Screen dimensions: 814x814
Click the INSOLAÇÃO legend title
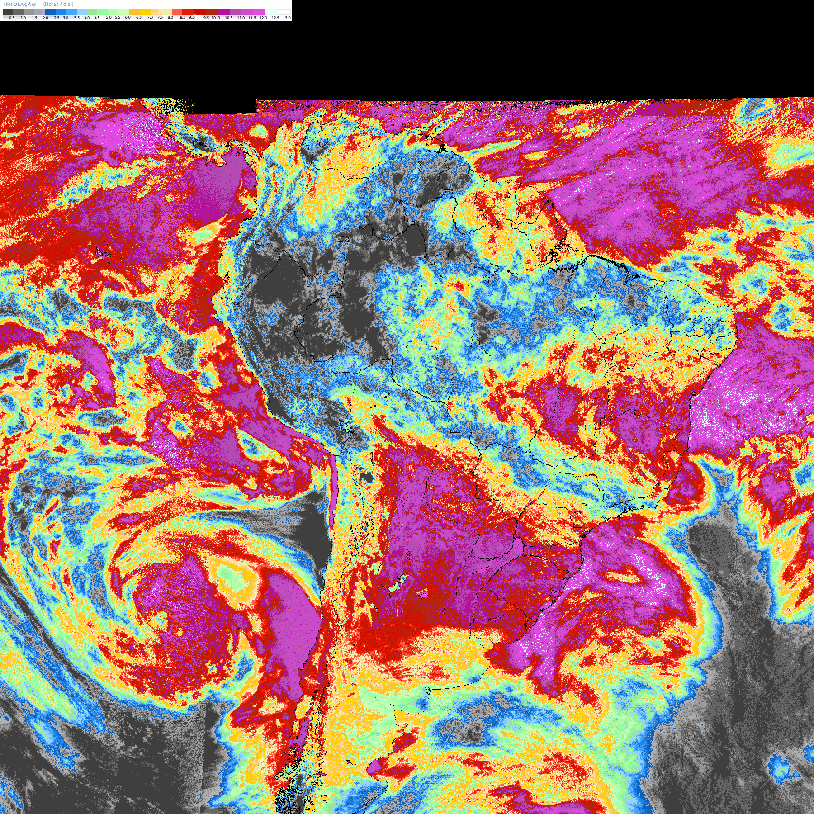coord(20,4)
